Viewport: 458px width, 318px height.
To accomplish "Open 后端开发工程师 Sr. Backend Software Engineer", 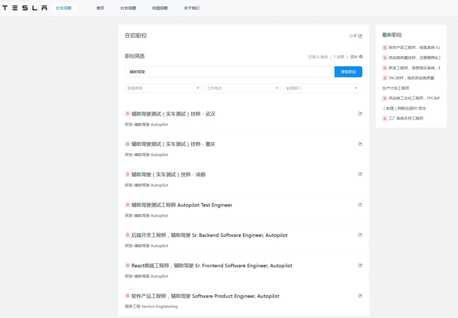I will (x=209, y=235).
